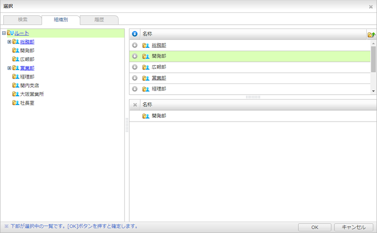Click the remove-all X icon in selected list header

point(135,105)
